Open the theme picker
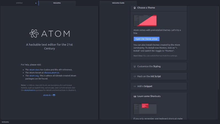Screen dimensions: 220x124 tap(147, 39)
